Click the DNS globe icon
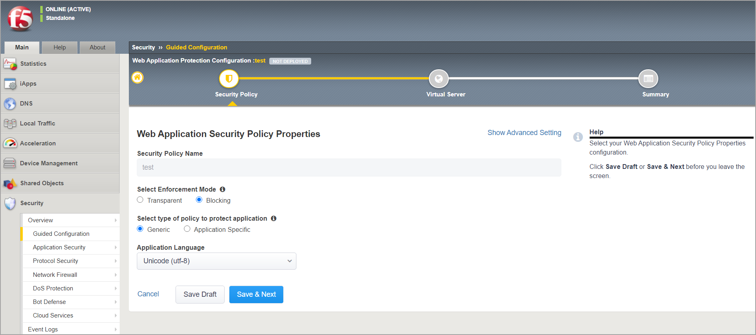This screenshot has height=335, width=756. [10, 104]
